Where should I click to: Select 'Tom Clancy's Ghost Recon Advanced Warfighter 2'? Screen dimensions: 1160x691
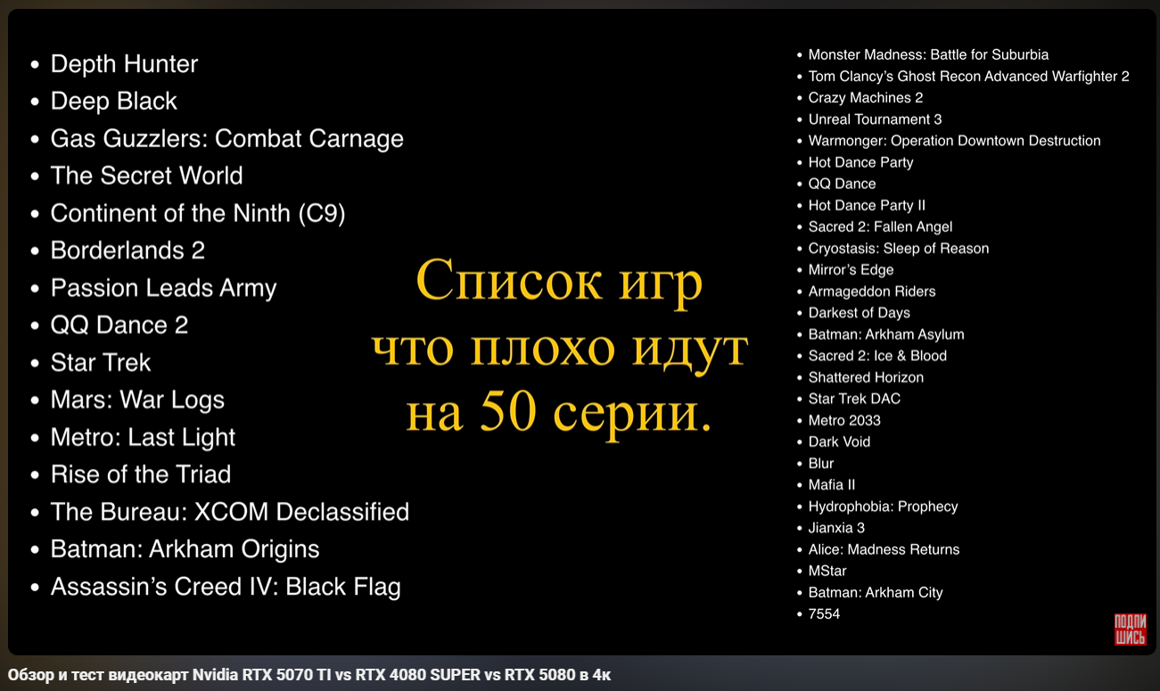(969, 77)
